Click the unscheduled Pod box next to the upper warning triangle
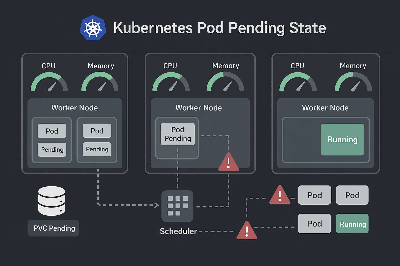The image size is (400, 266). pyautogui.click(x=315, y=195)
